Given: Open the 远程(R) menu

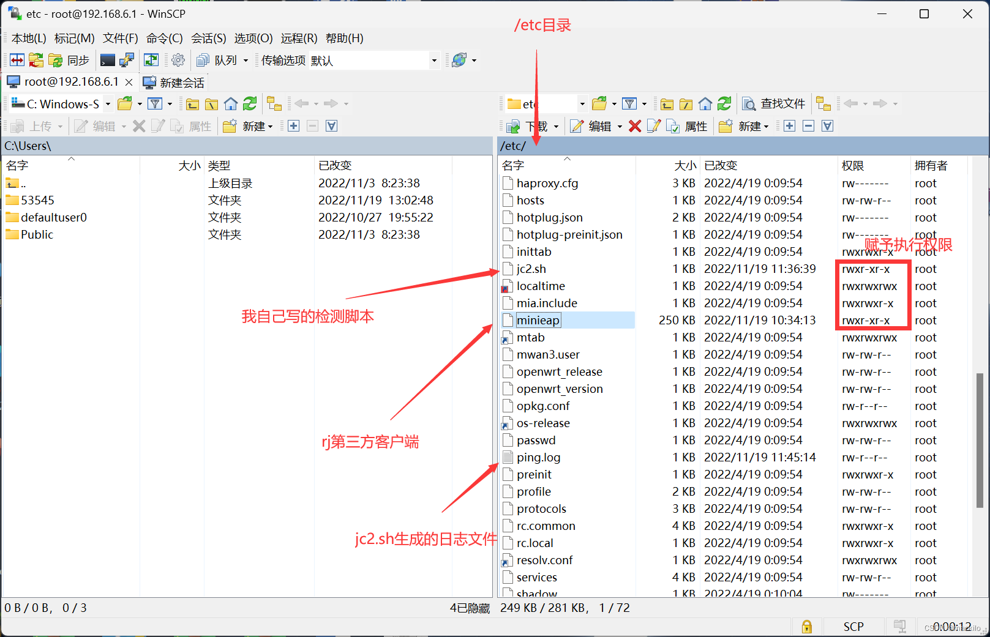Looking at the screenshot, I should 299,38.
